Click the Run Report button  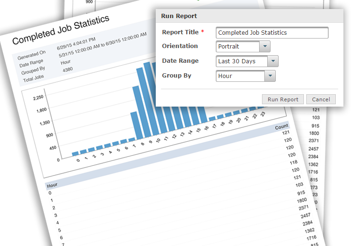282,99
